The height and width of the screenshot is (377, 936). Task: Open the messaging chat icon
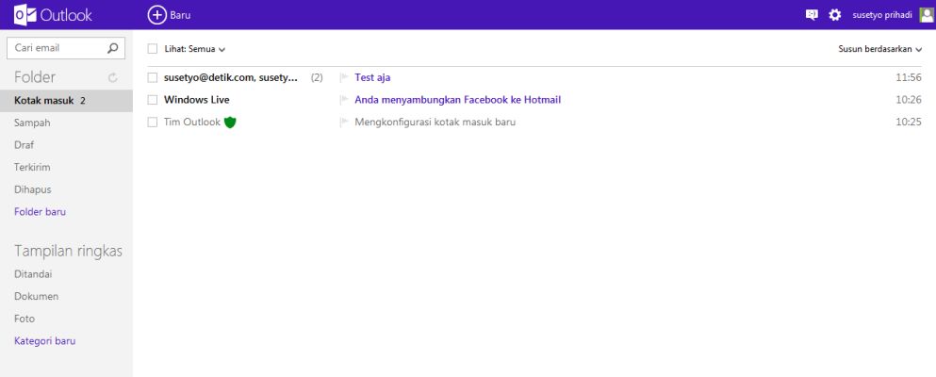tap(811, 15)
